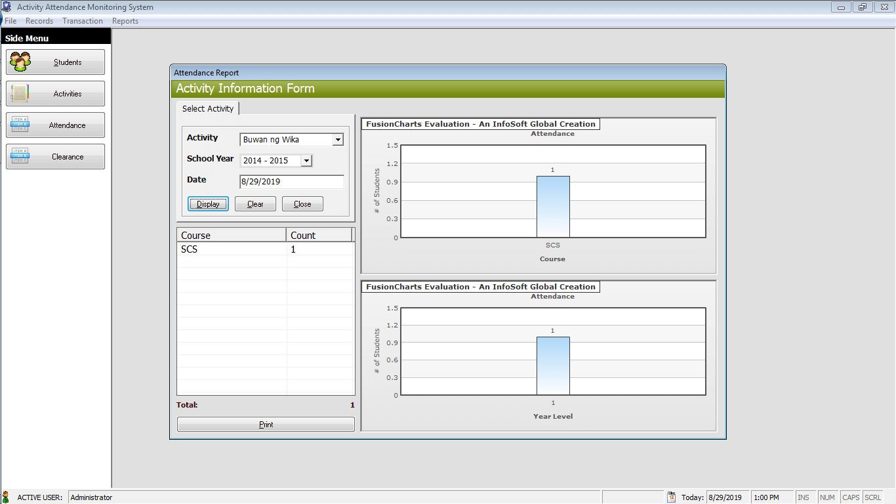Click the application icon in title bar
The image size is (896, 504).
pos(7,7)
